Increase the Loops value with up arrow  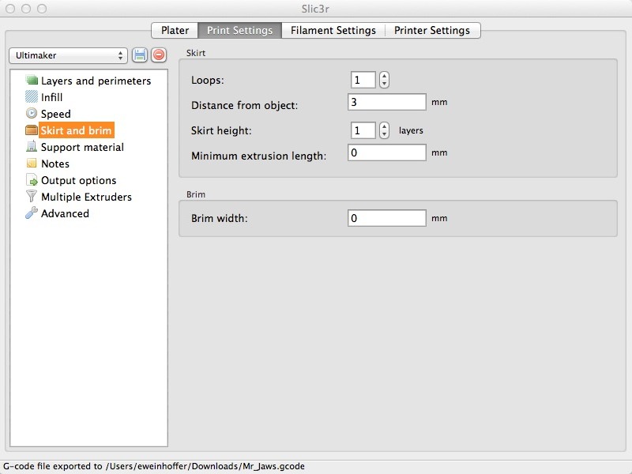384,76
